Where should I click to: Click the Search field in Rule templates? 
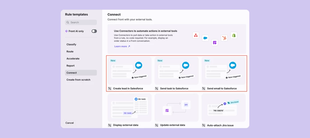pyautogui.click(x=81, y=22)
